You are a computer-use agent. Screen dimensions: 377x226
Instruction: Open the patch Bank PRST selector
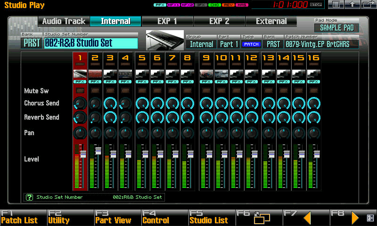point(273,44)
